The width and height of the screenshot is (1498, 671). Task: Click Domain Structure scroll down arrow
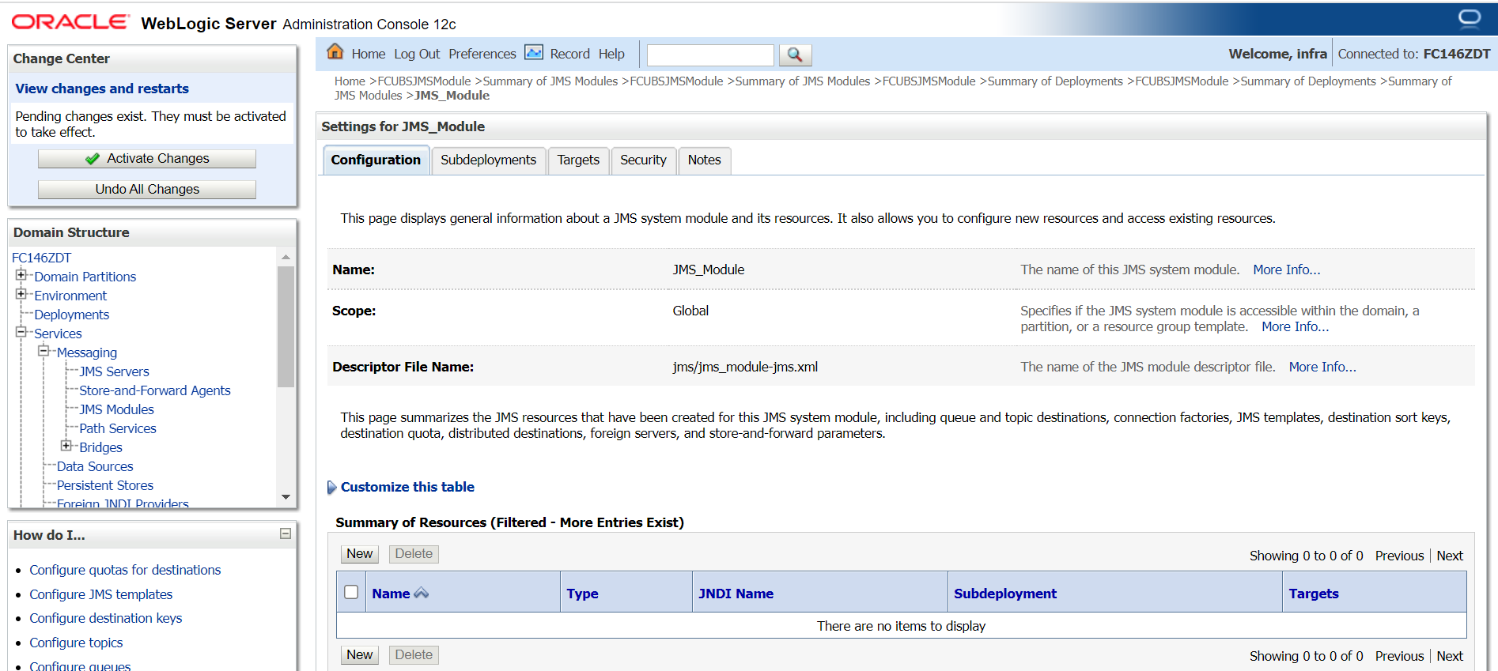click(286, 497)
